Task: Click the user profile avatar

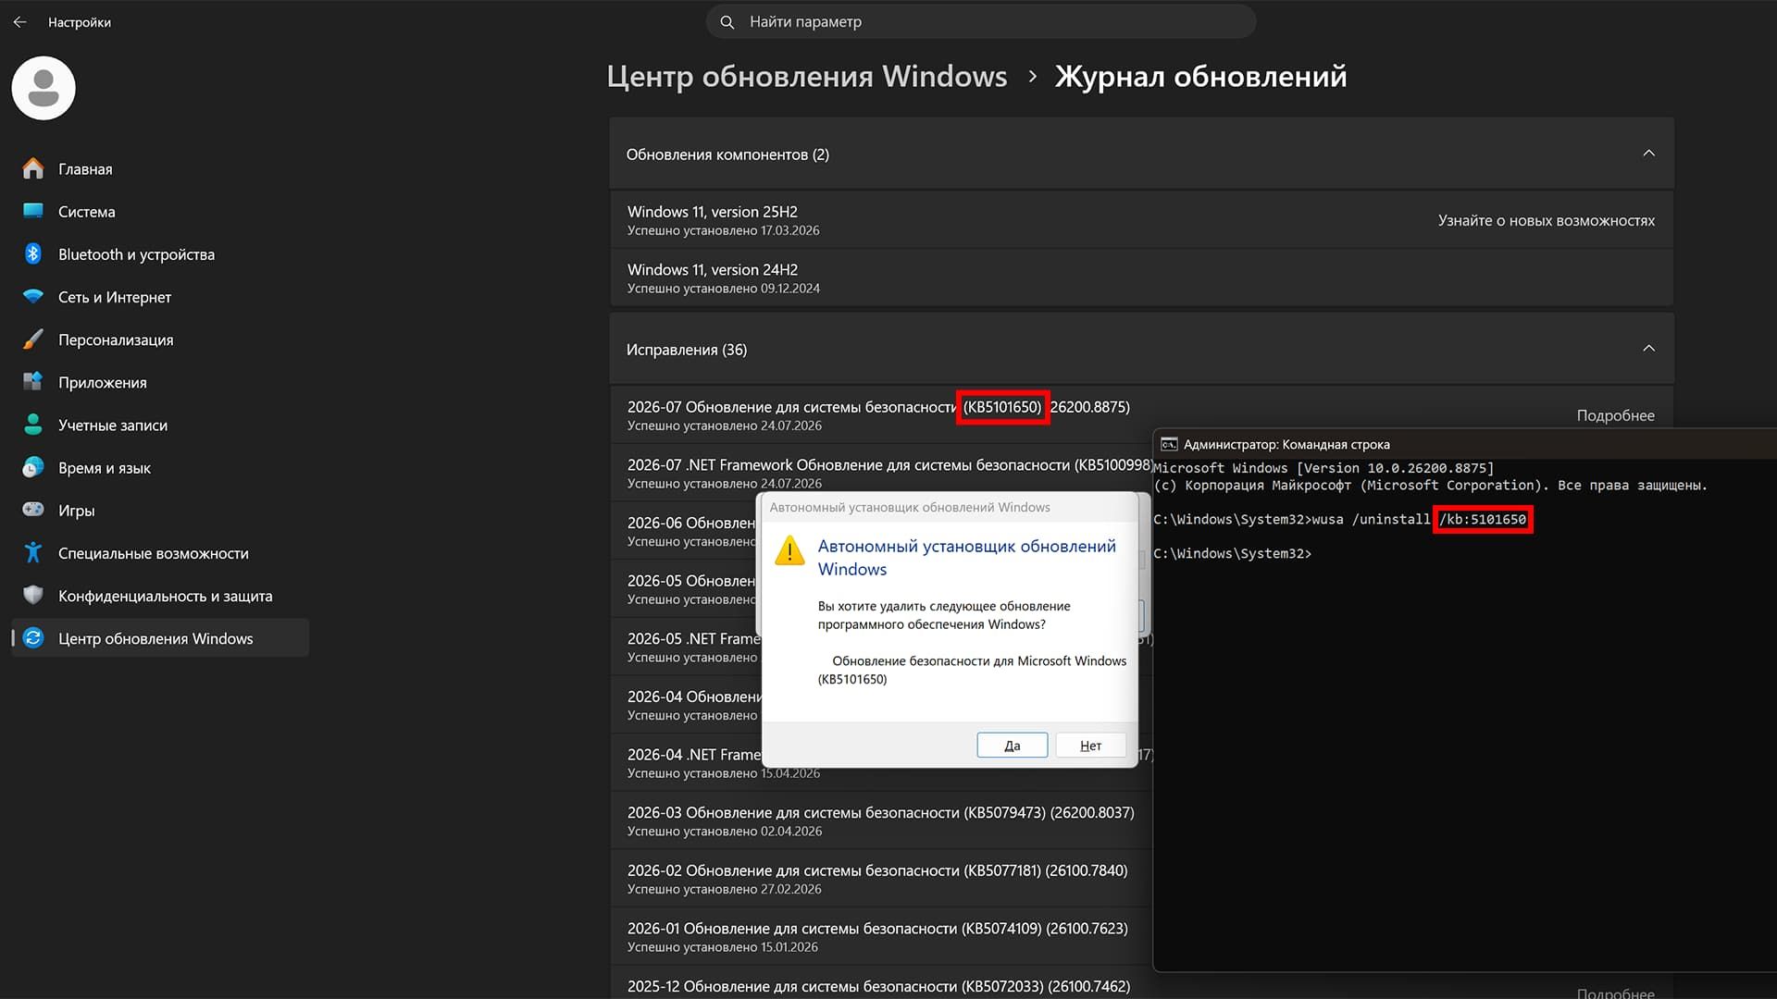Action: coord(43,88)
